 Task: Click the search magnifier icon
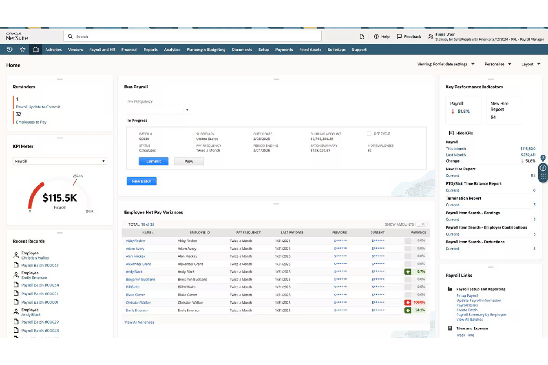[x=70, y=37]
